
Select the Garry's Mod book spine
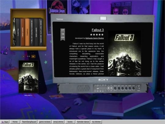click(36, 32)
